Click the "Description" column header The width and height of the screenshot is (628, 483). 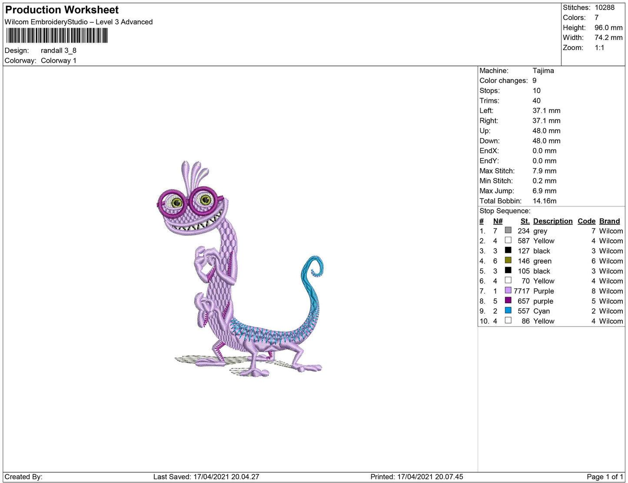coord(553,221)
